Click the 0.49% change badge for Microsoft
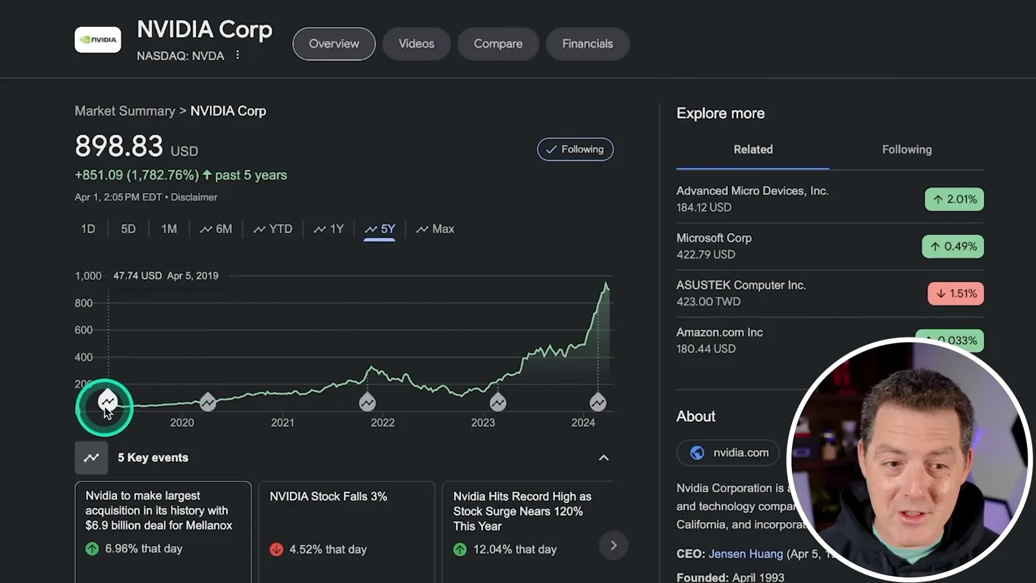1036x583 pixels. pos(952,246)
